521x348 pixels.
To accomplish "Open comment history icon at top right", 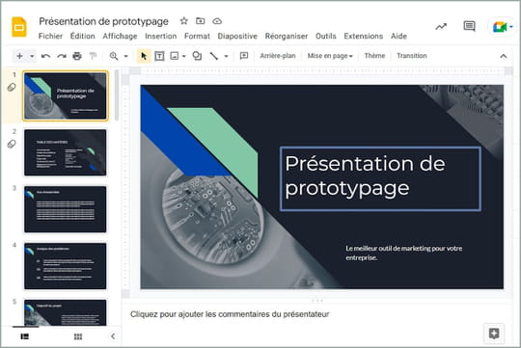I will 469,26.
